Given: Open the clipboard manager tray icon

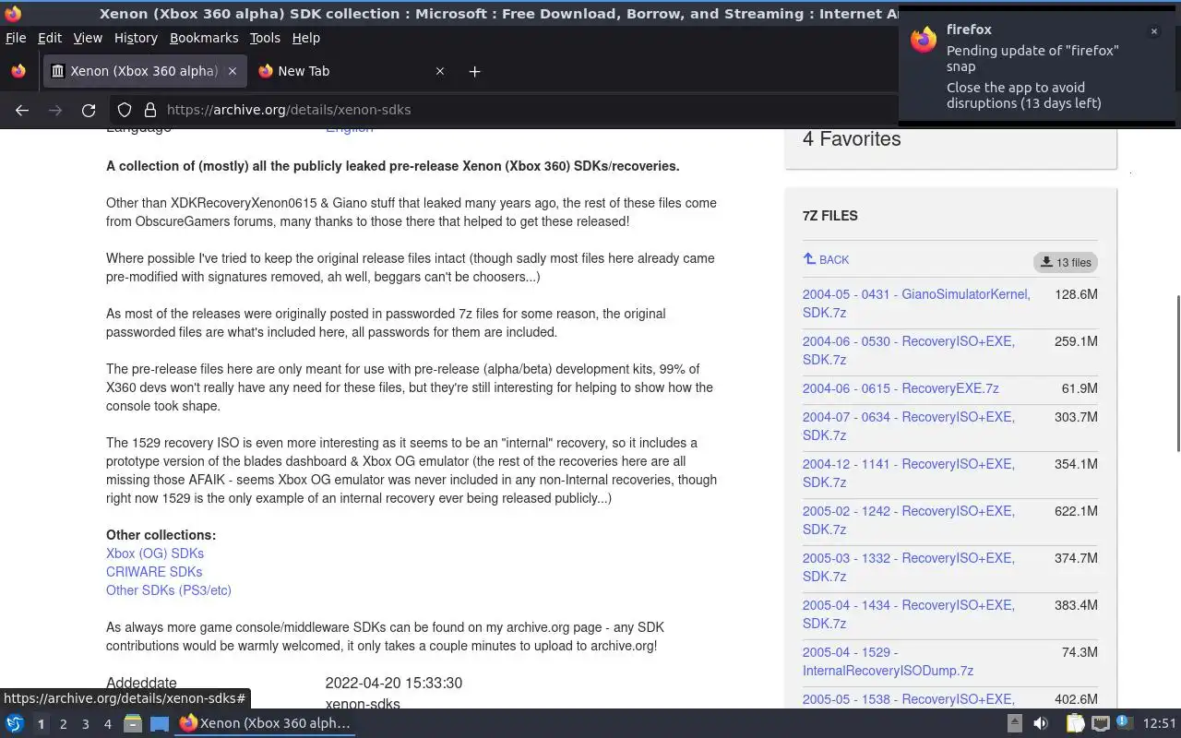Looking at the screenshot, I should 1075,724.
